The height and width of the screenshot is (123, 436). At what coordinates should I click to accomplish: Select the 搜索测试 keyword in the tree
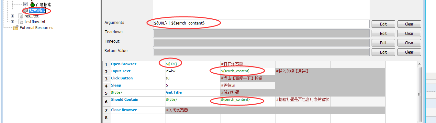click(x=37, y=11)
